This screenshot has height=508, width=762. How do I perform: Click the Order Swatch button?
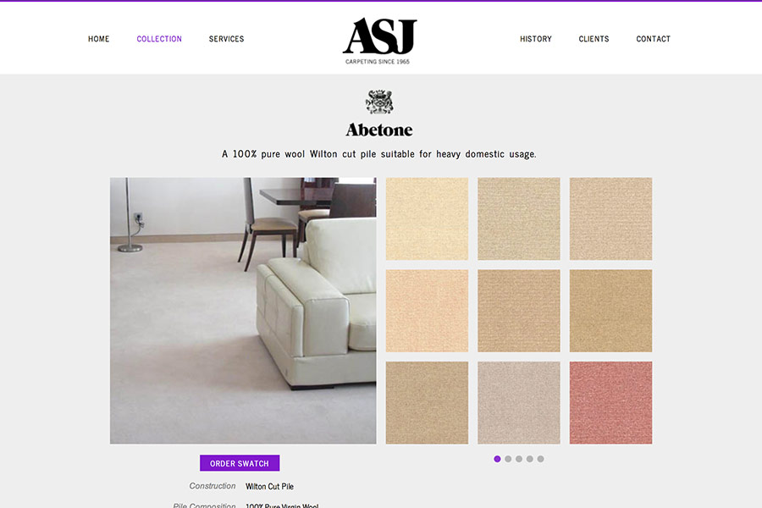240,463
